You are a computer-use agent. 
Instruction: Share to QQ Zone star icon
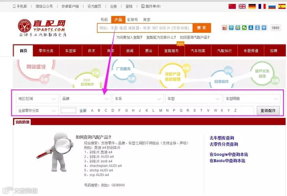click(x=238, y=28)
